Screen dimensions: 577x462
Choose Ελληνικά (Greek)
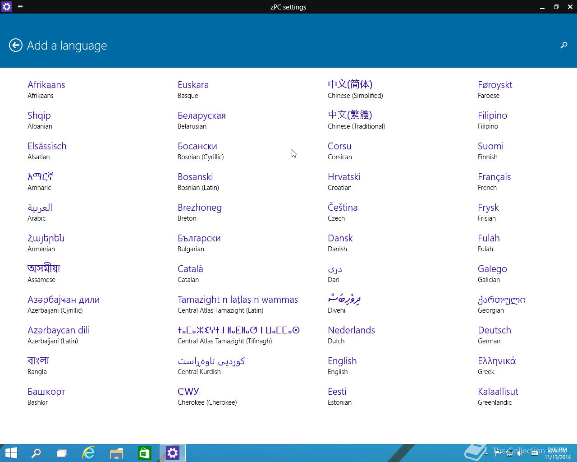click(x=497, y=365)
